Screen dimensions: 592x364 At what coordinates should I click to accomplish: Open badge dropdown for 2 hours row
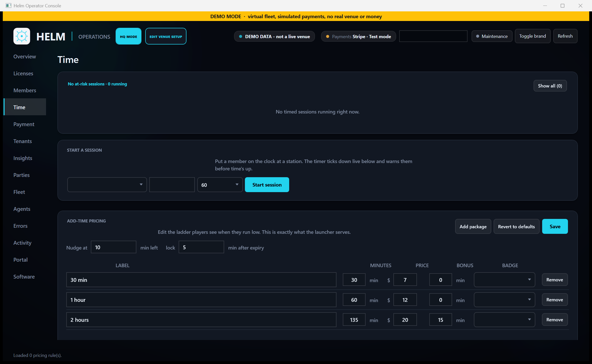click(x=504, y=320)
